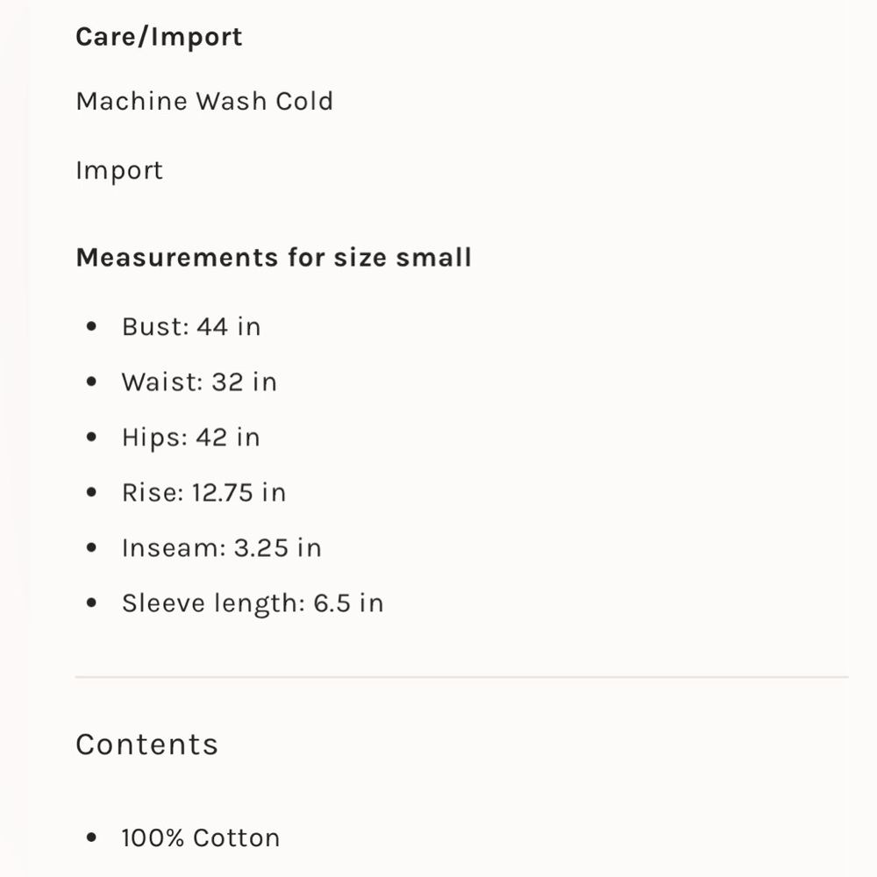Viewport: 877px width, 877px height.
Task: Click the bullet before 100% Cotton
Action: 92,838
